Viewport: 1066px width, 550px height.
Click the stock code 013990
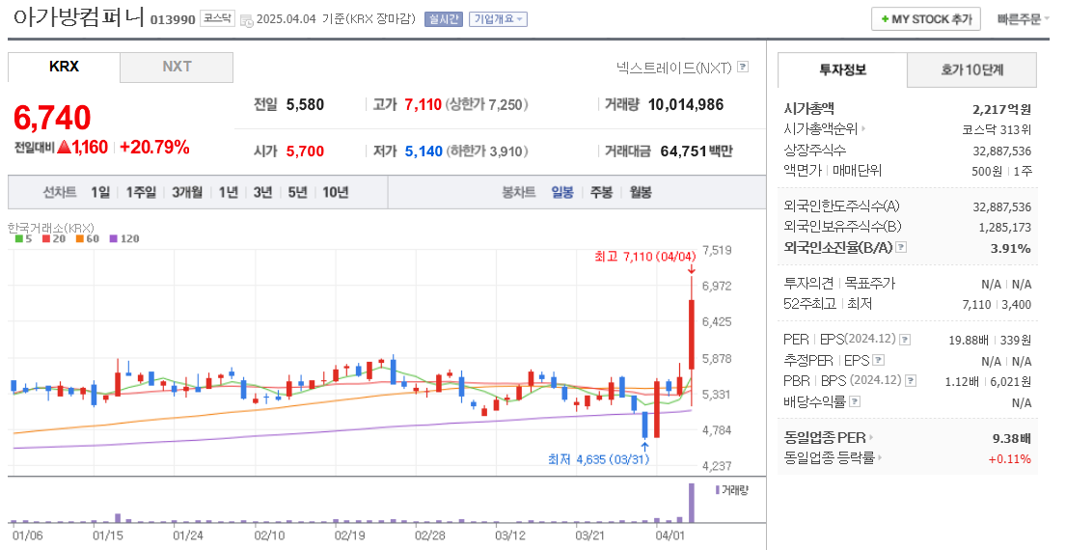pos(173,19)
